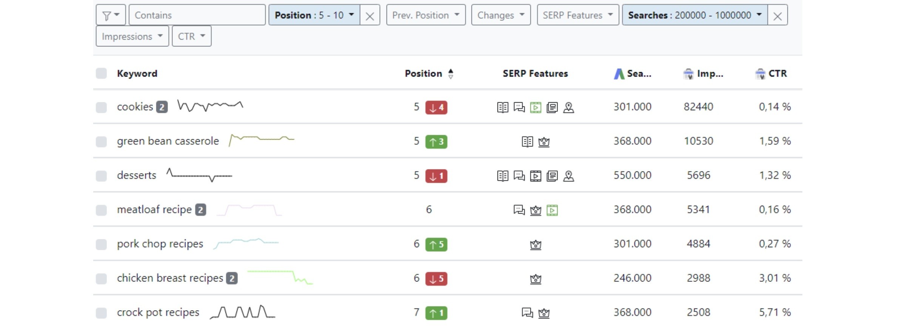
Task: Click the 5,71 % CTR value
Action: [x=775, y=312]
